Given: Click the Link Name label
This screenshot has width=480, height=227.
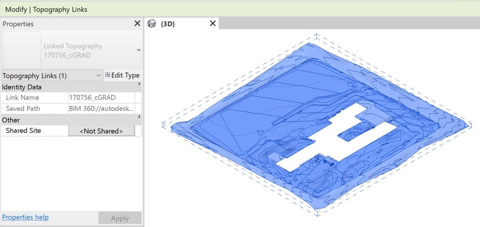Looking at the screenshot, I should pos(22,98).
